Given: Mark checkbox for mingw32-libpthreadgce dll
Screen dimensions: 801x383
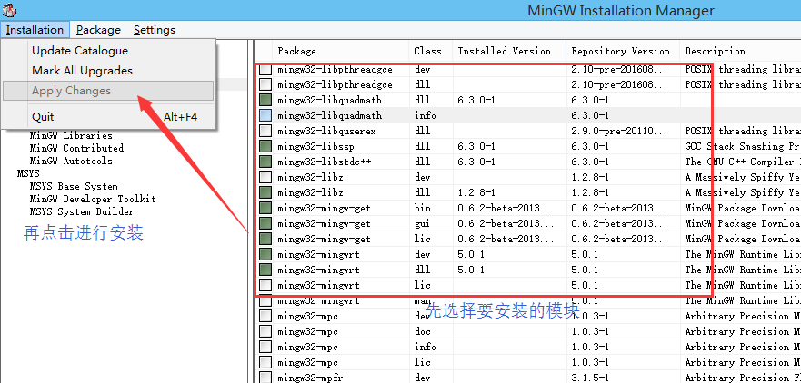Looking at the screenshot, I should [x=265, y=84].
